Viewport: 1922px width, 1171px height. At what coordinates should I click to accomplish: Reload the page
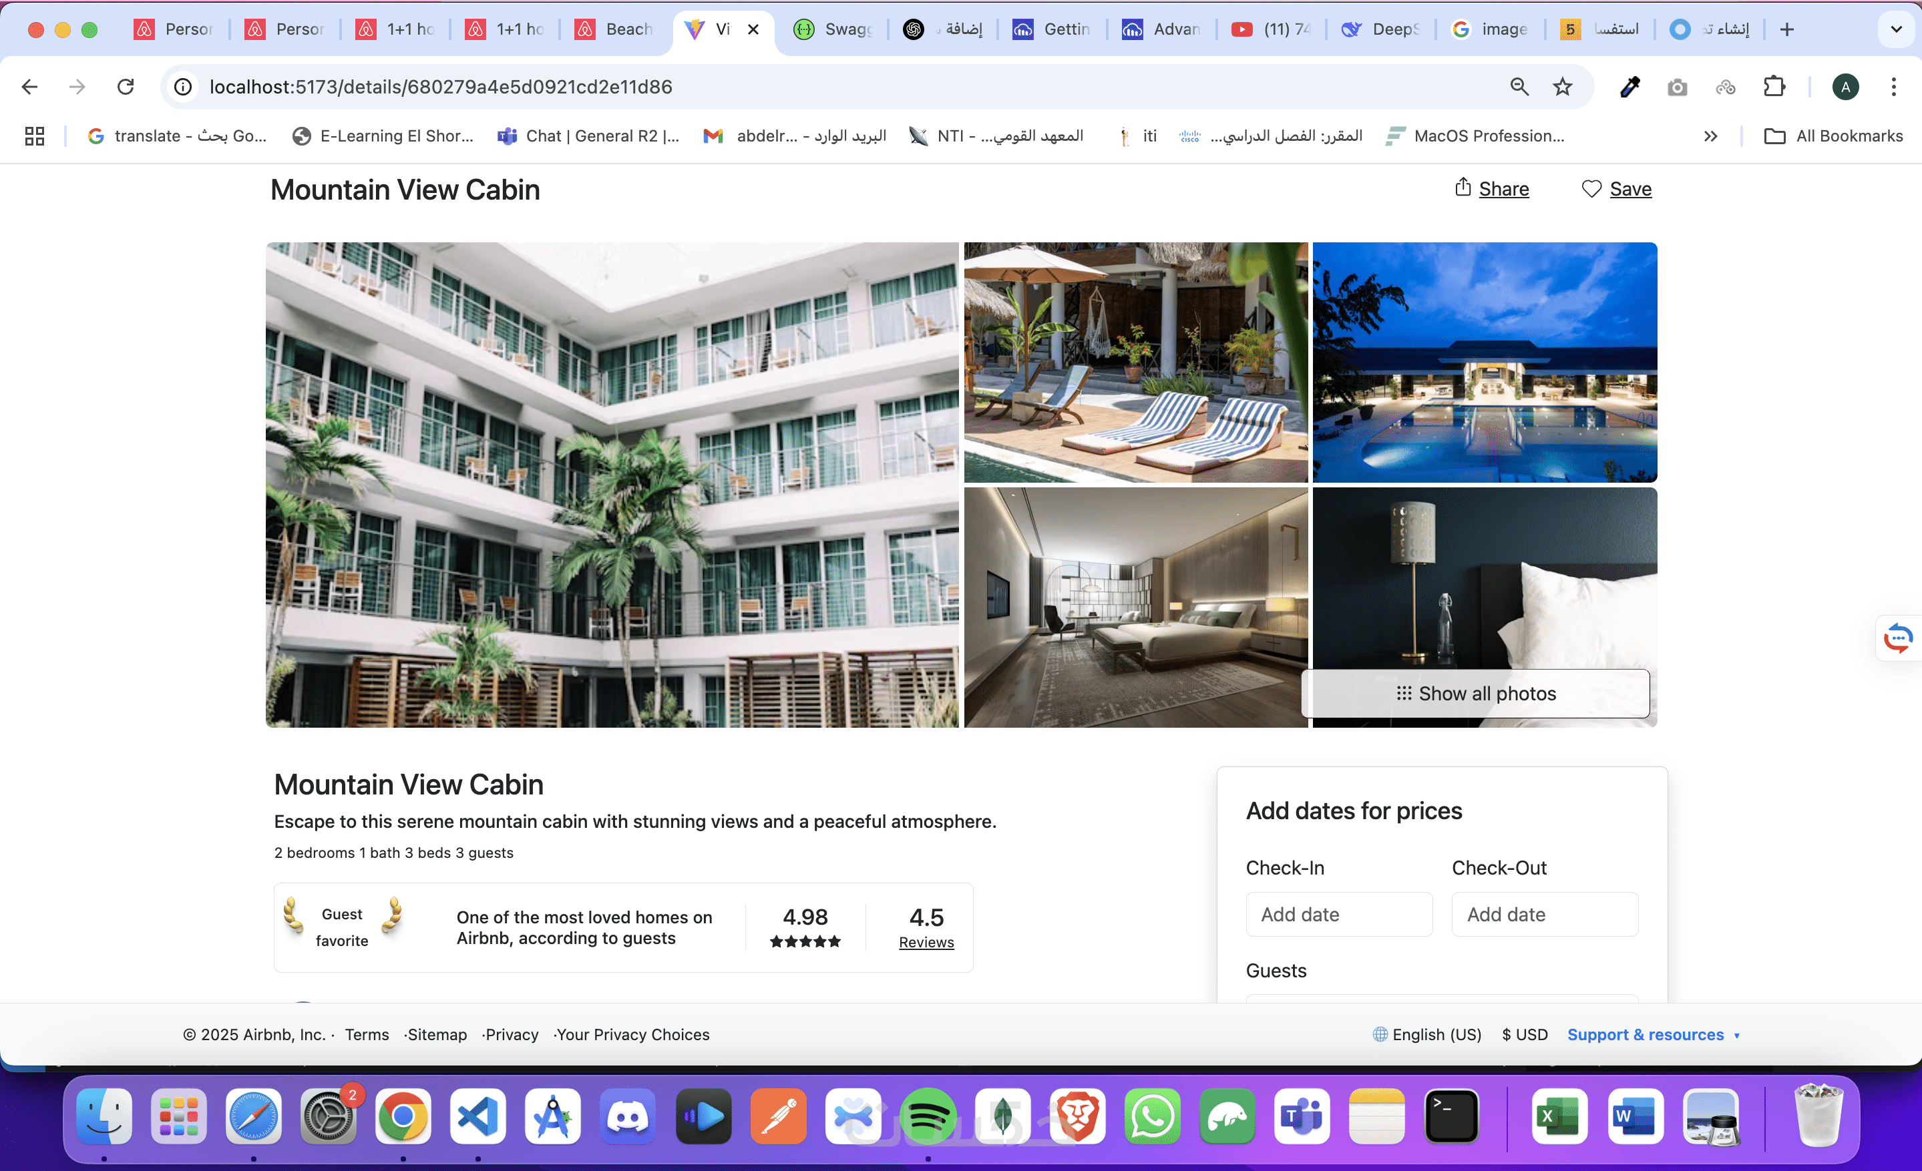click(126, 87)
